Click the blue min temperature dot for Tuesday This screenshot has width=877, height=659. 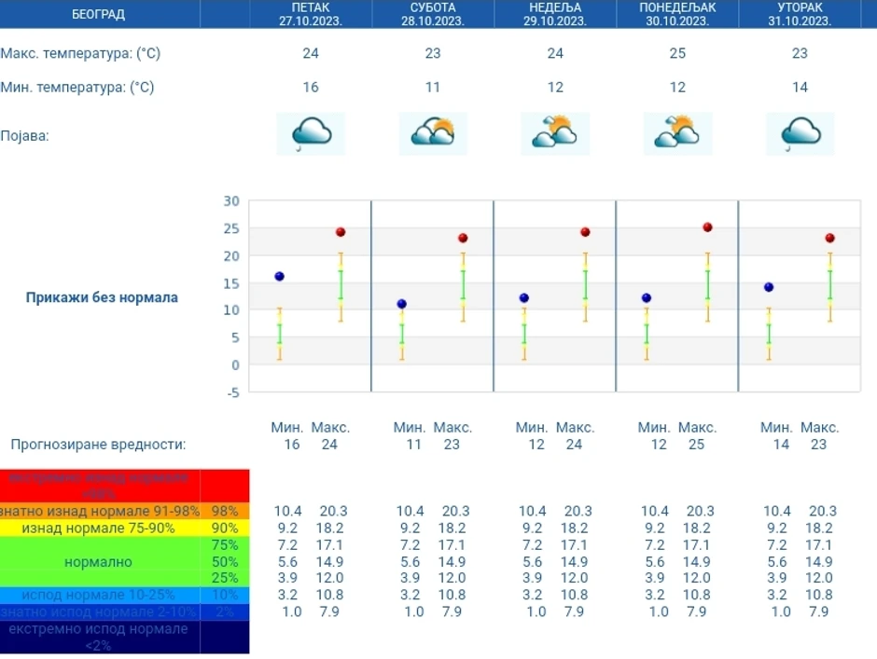(x=768, y=287)
